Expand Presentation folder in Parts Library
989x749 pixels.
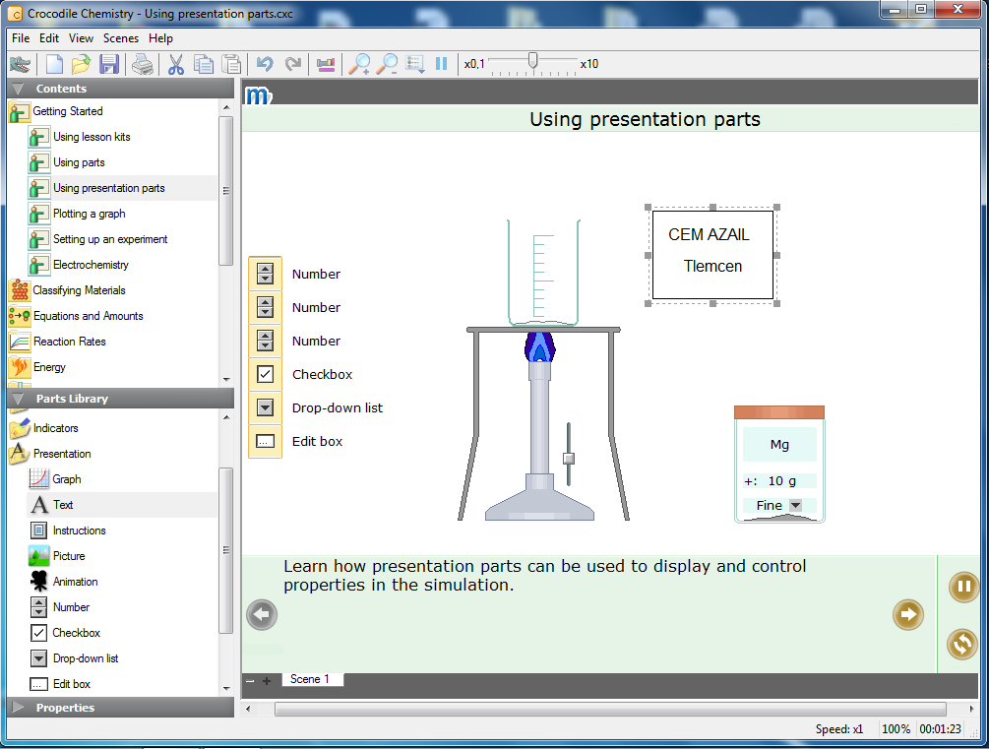[62, 454]
